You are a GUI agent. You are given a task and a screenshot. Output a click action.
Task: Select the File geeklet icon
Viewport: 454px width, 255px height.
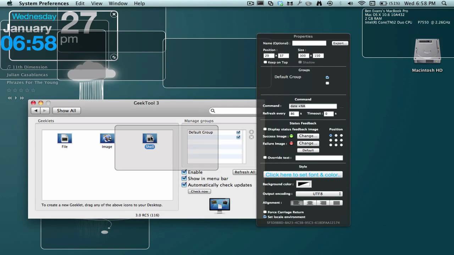pos(65,138)
